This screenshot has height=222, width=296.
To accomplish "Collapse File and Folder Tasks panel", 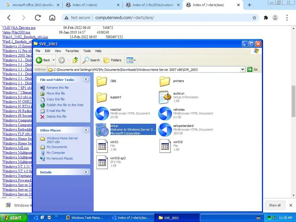I will 86,79.
